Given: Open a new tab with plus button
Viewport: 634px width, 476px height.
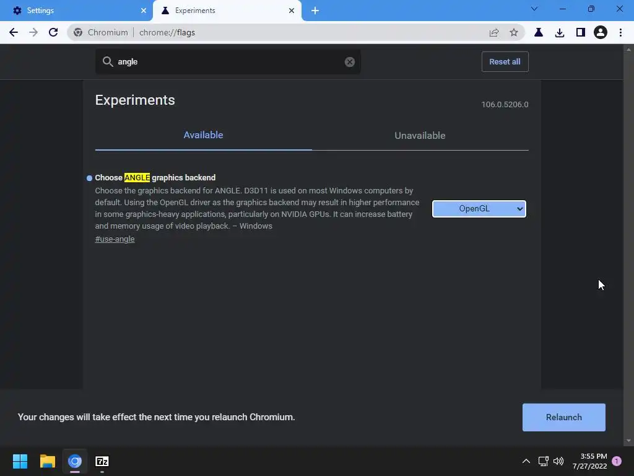Looking at the screenshot, I should tap(315, 11).
